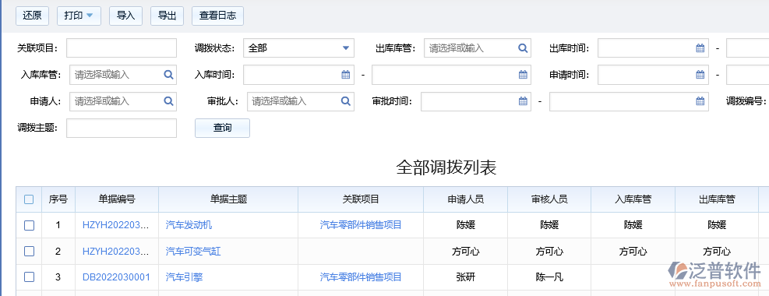This screenshot has width=769, height=296.
Task: Check the checkbox for row 3
Action: click(x=29, y=277)
